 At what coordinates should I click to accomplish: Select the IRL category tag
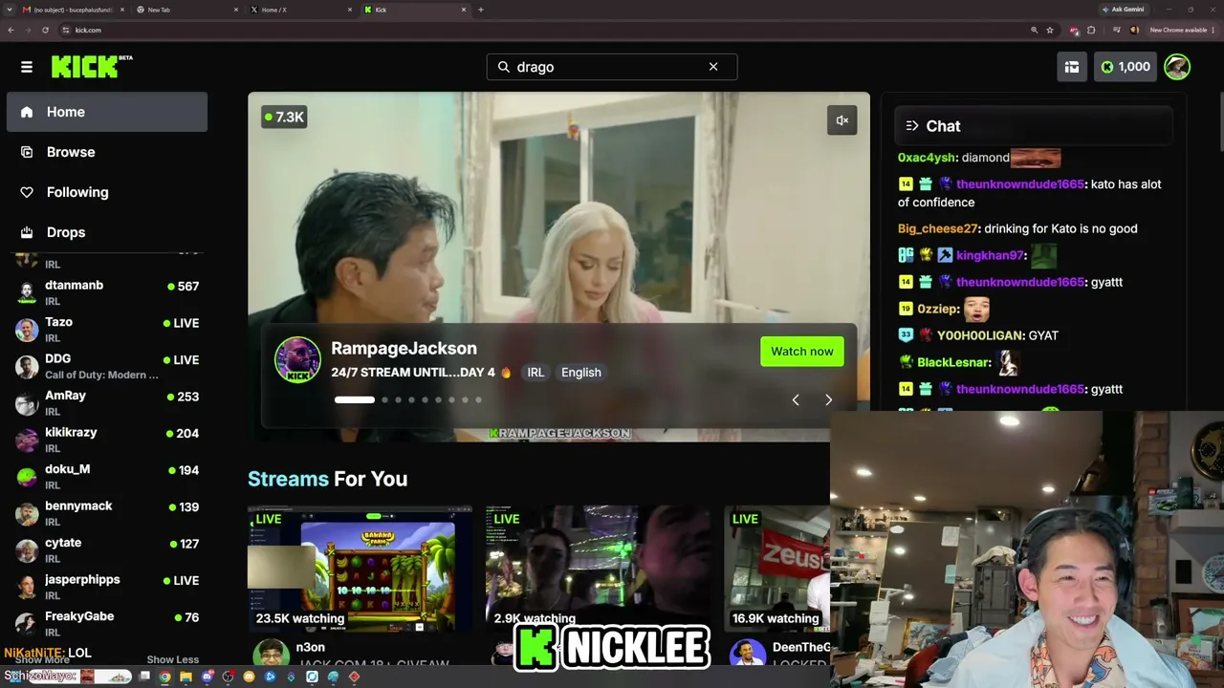(535, 373)
